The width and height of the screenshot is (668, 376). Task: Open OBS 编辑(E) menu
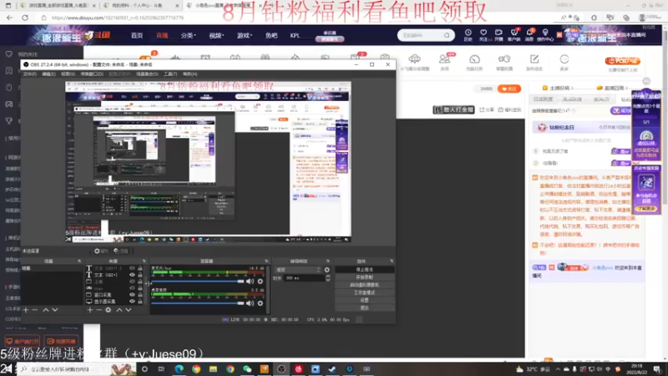coord(48,74)
